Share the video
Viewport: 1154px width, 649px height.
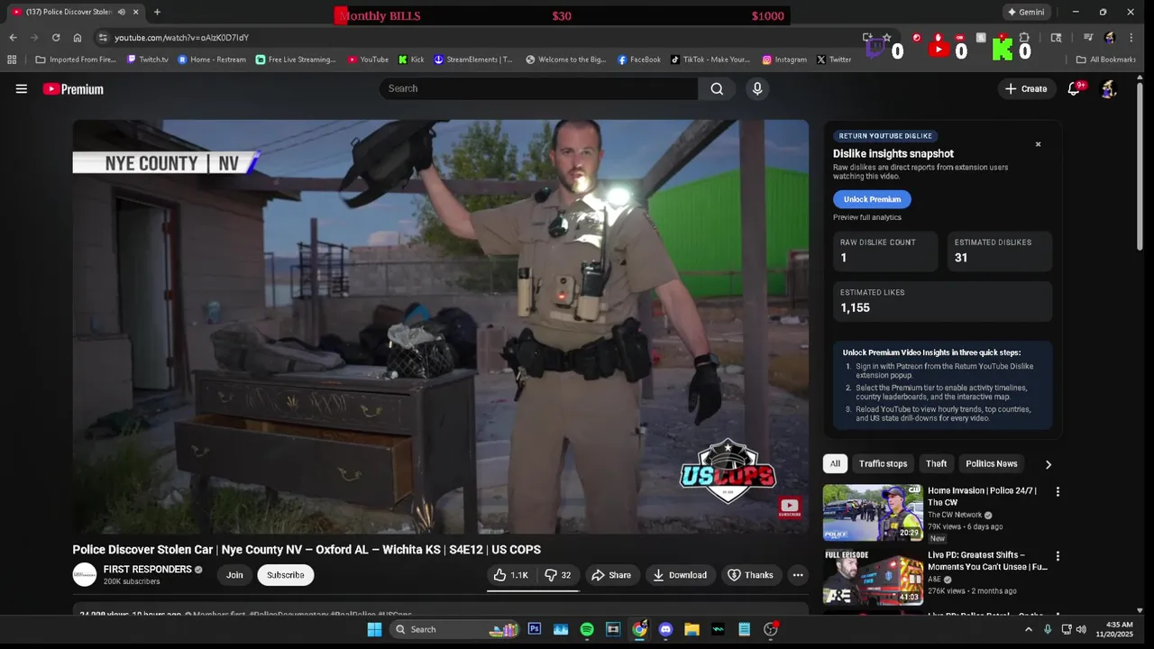611,575
